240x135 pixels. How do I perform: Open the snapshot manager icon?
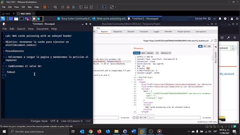pos(73,7)
